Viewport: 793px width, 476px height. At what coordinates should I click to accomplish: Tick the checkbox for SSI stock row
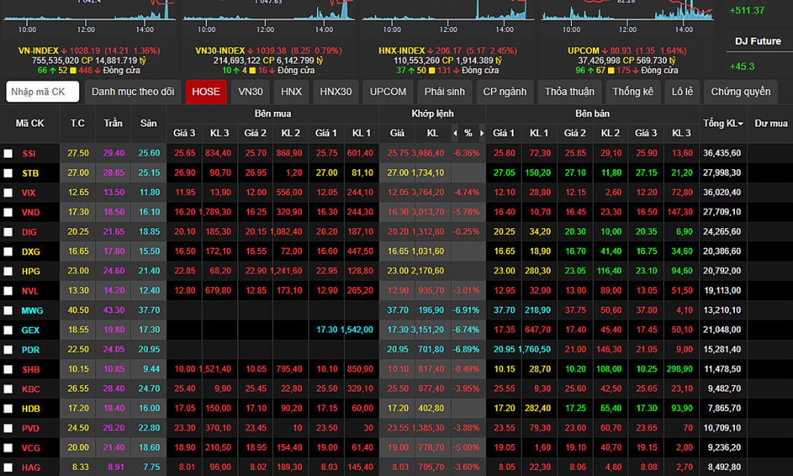[x=8, y=153]
